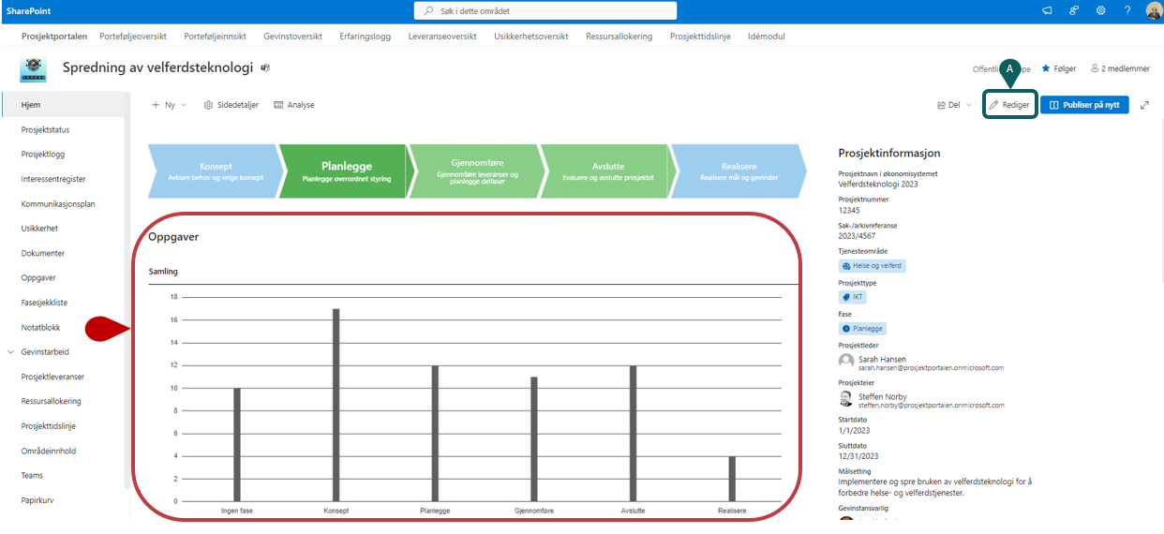Open the user profile avatar
1164x534 pixels.
click(1153, 11)
